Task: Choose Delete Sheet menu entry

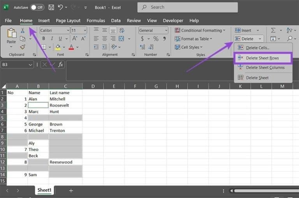Action: pyautogui.click(x=263, y=78)
